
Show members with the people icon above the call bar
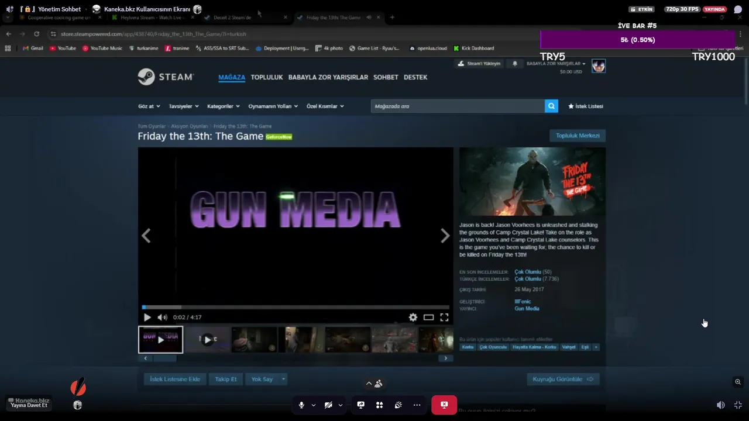379,384
